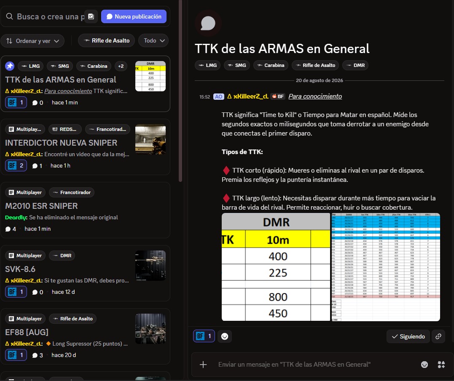This screenshot has height=381, width=454.
Task: Toggle BF reaction on SVK-8.6 post
Action: tap(16, 292)
